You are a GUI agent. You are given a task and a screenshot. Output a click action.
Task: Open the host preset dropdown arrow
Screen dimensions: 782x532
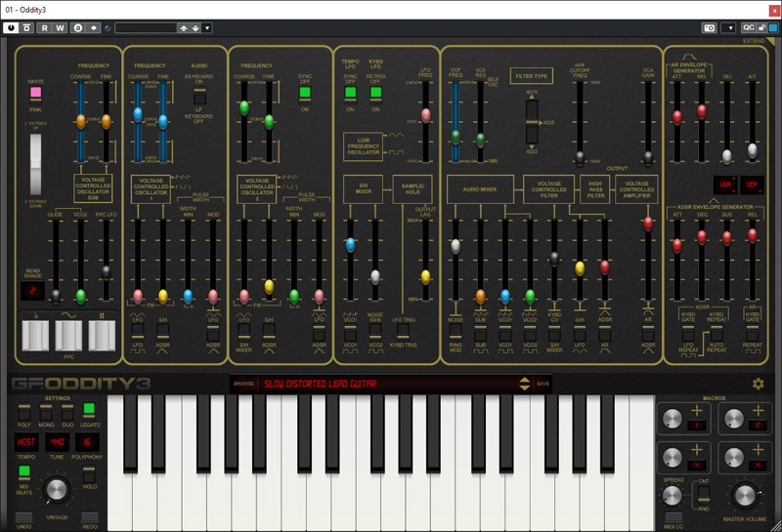click(x=207, y=28)
